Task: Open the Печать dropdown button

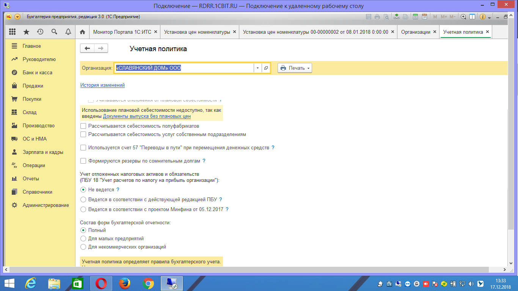Action: [295, 68]
